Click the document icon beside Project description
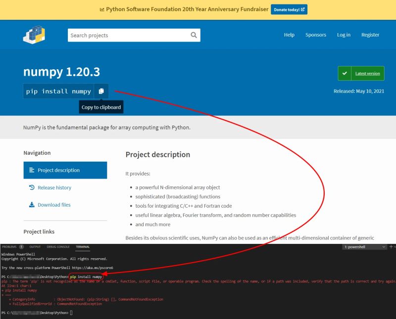This screenshot has height=319, width=396. (33, 170)
